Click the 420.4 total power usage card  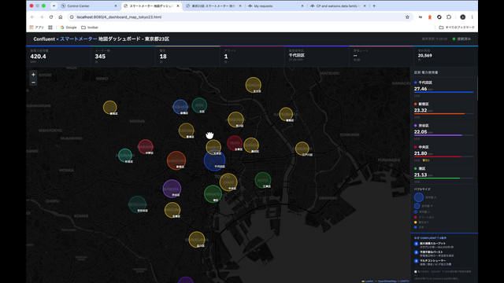click(58, 56)
